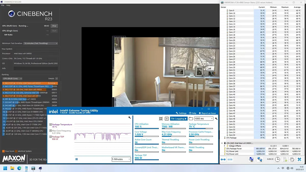
Task: Open XTU log folder icon
Action: [191, 118]
